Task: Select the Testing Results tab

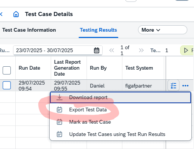Action: coord(98,30)
